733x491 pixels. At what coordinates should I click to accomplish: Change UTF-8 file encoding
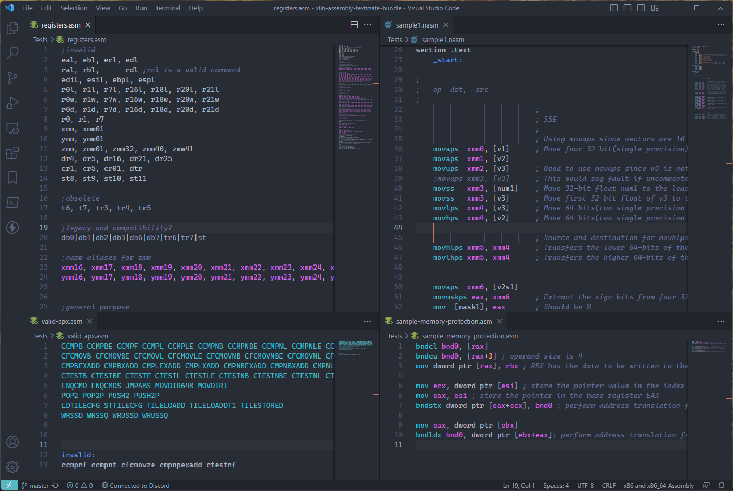click(585, 485)
